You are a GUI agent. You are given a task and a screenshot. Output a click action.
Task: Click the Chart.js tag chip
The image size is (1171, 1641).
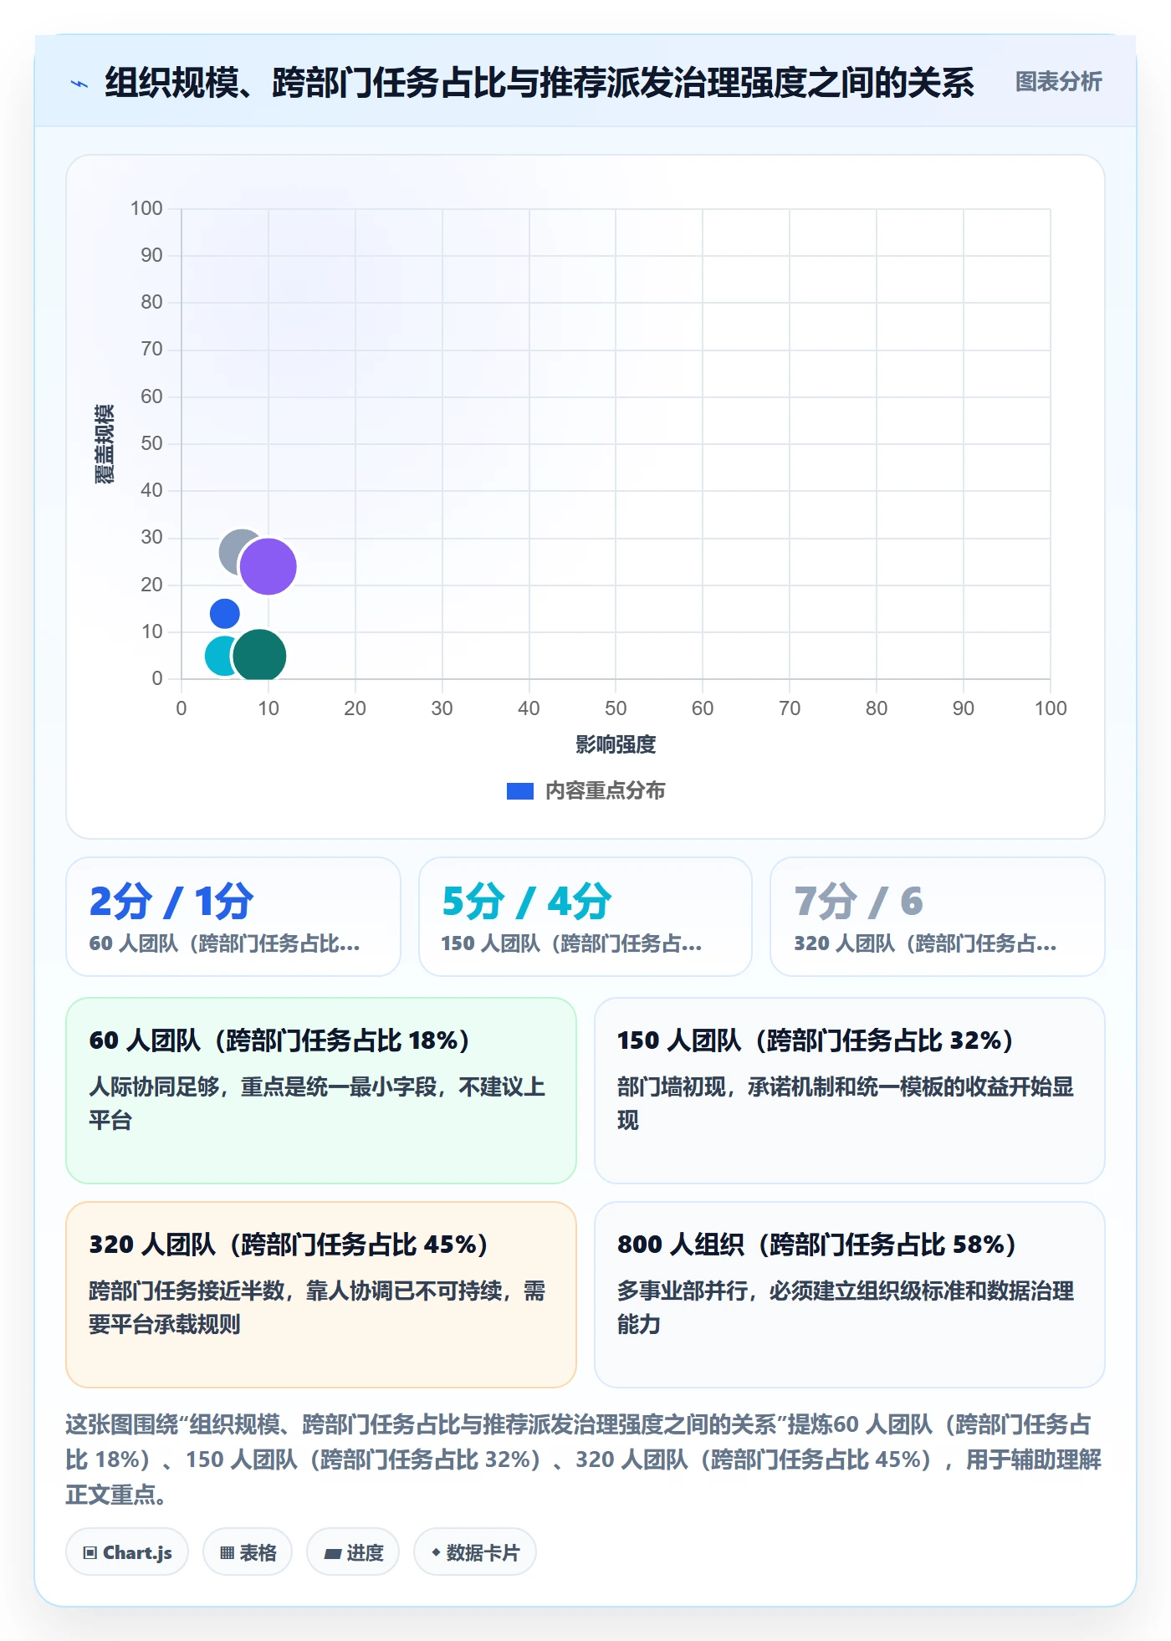pyautogui.click(x=127, y=1552)
